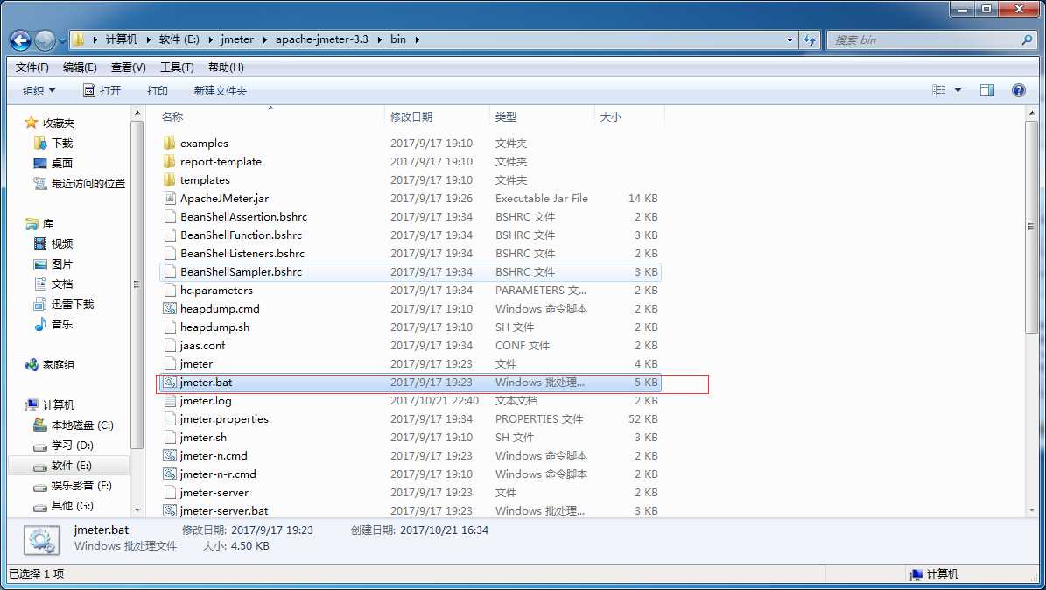Sort by the 修改日期 column header
Image resolution: width=1046 pixels, height=590 pixels.
411,116
